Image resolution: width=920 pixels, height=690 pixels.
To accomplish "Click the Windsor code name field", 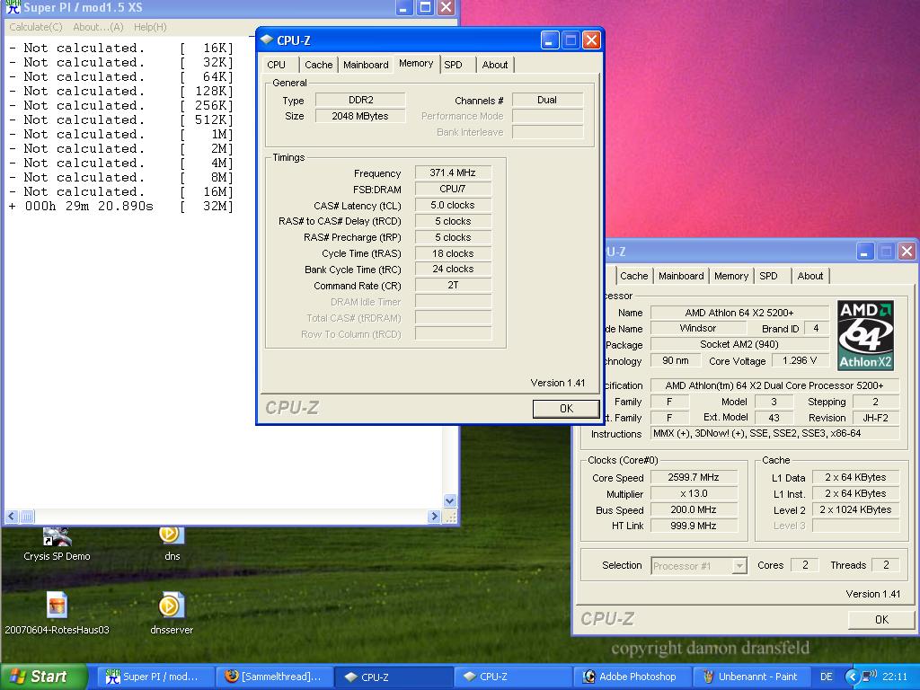I will 698,328.
